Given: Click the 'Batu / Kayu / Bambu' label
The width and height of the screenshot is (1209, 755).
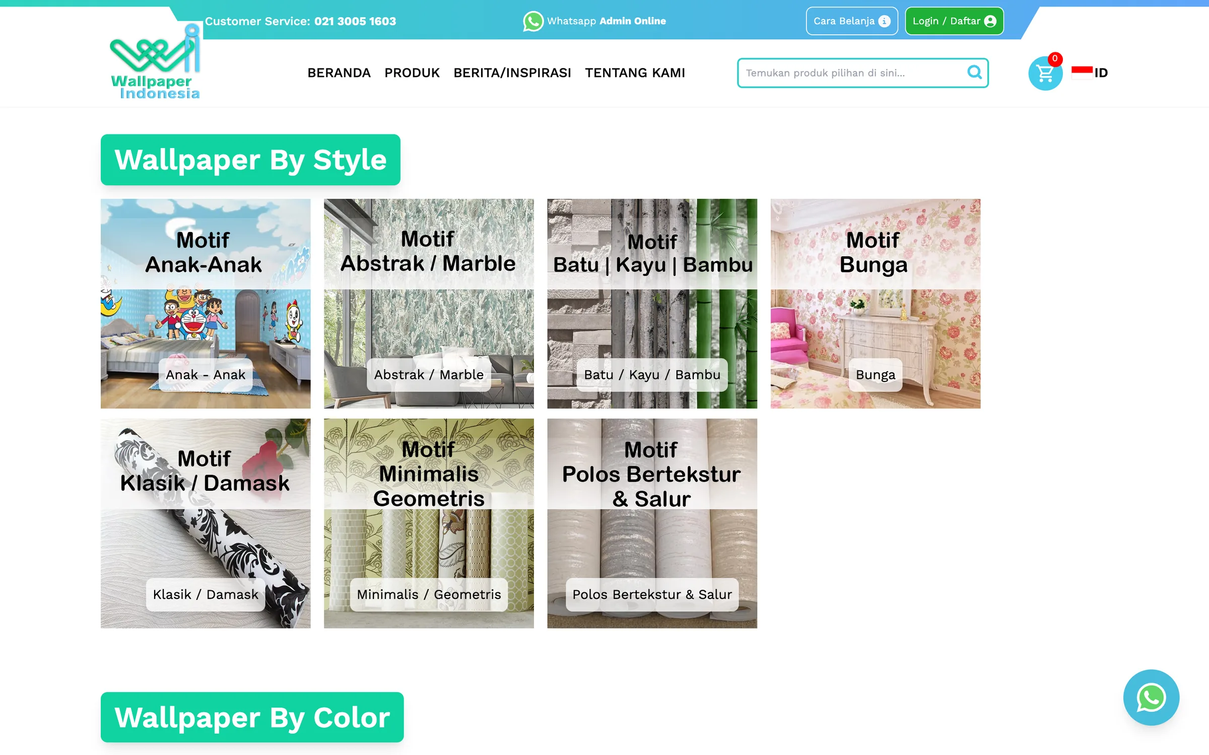Looking at the screenshot, I should [652, 374].
